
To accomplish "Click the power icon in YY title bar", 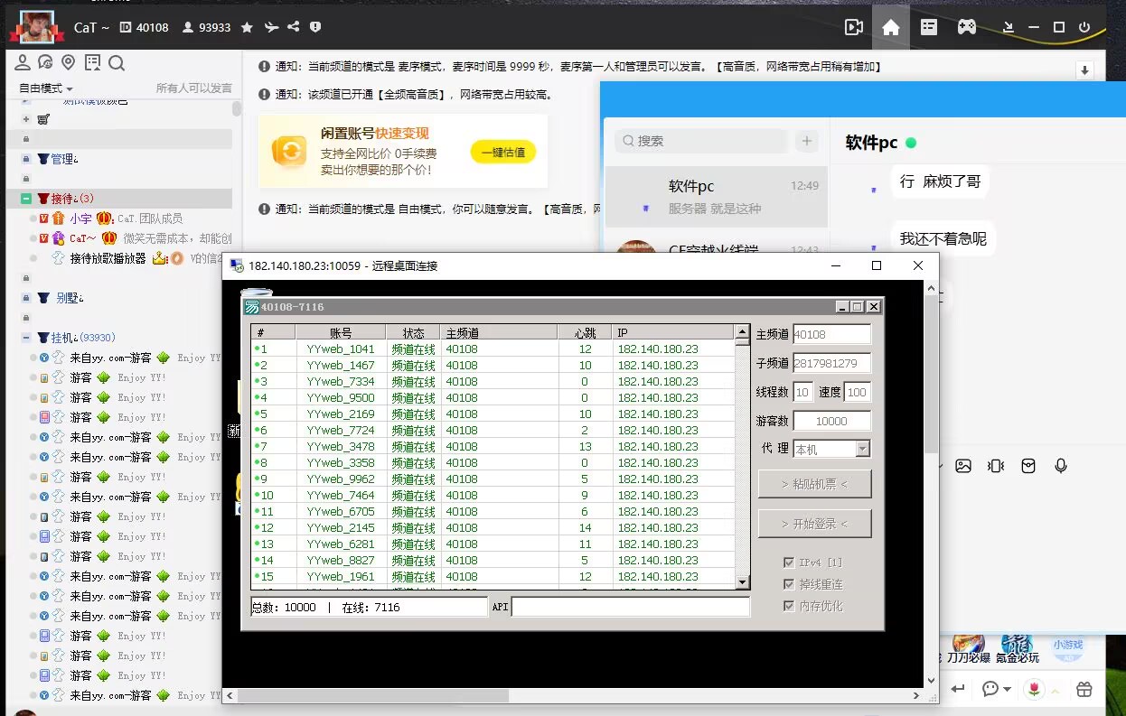I will click(1084, 27).
